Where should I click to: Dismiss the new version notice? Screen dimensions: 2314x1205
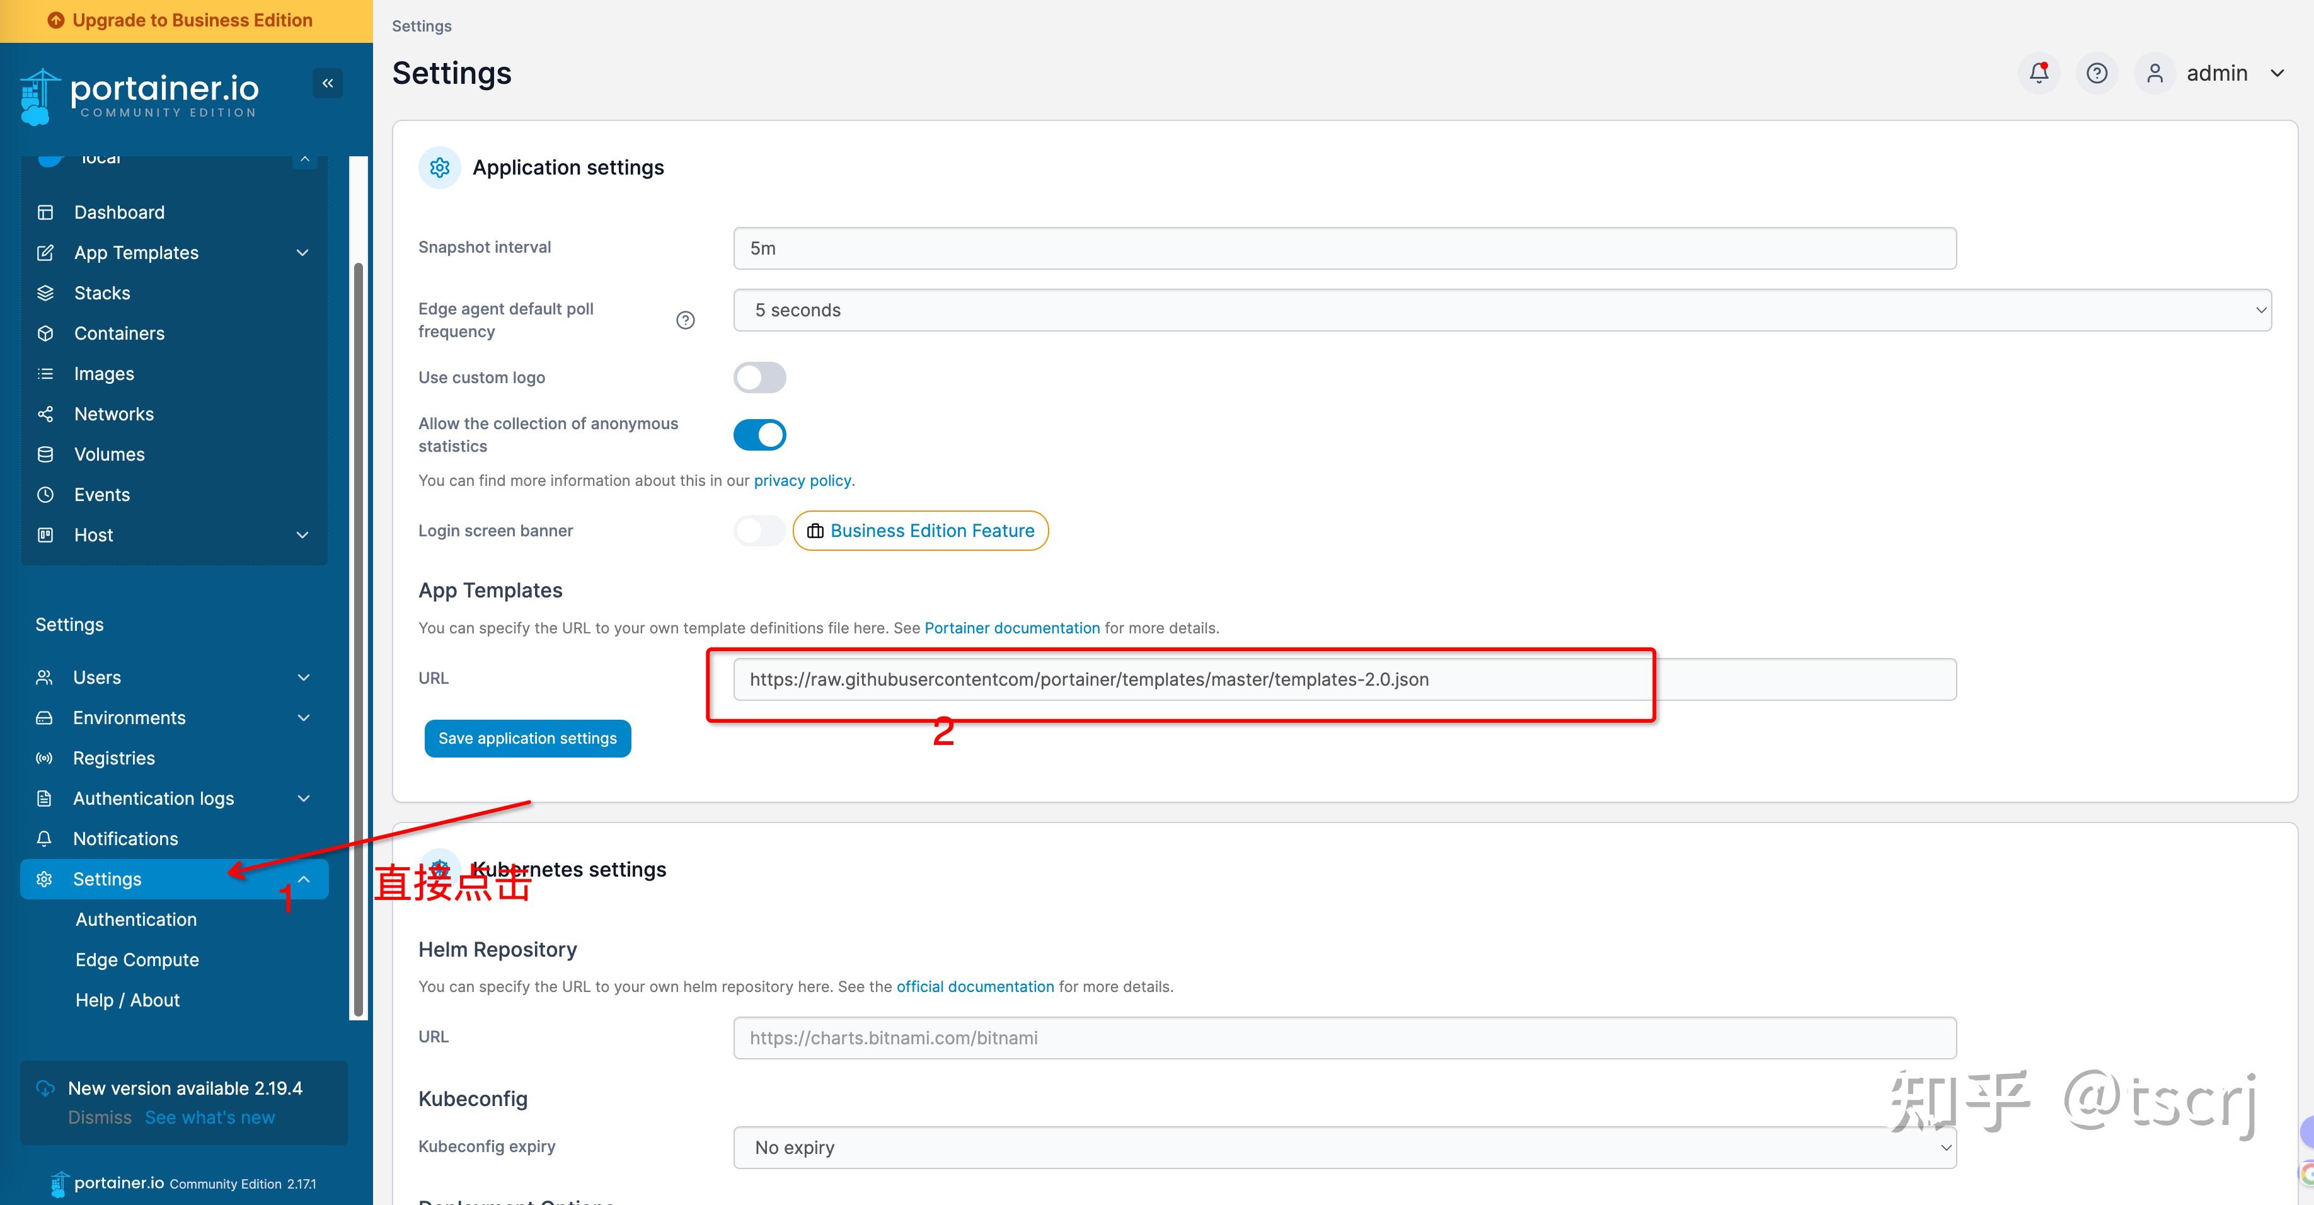(x=100, y=1118)
